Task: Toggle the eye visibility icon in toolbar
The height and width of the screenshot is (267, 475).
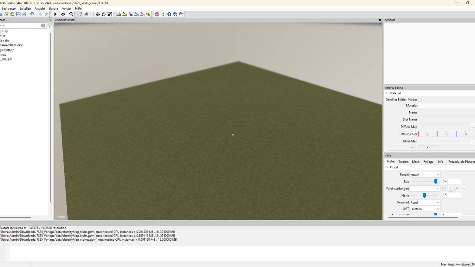Action: point(63,14)
